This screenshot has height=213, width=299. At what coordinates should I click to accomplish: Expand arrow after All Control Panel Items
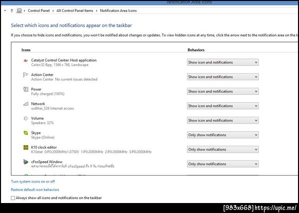[97, 10]
